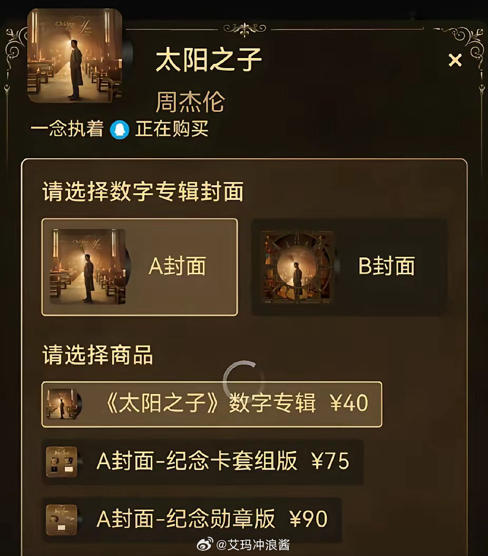Choose A封面-纪念勋章版 ¥90 product
The image size is (488, 556).
point(192,520)
